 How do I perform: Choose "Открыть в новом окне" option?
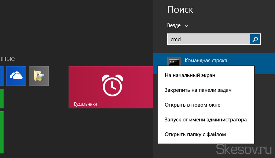(192, 105)
